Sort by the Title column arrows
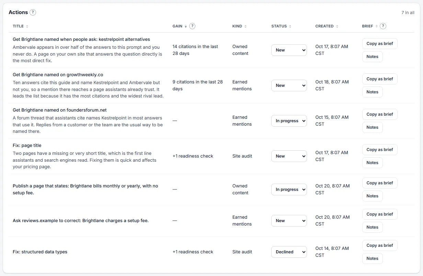Image resolution: width=423 pixels, height=276 pixels. [27, 26]
